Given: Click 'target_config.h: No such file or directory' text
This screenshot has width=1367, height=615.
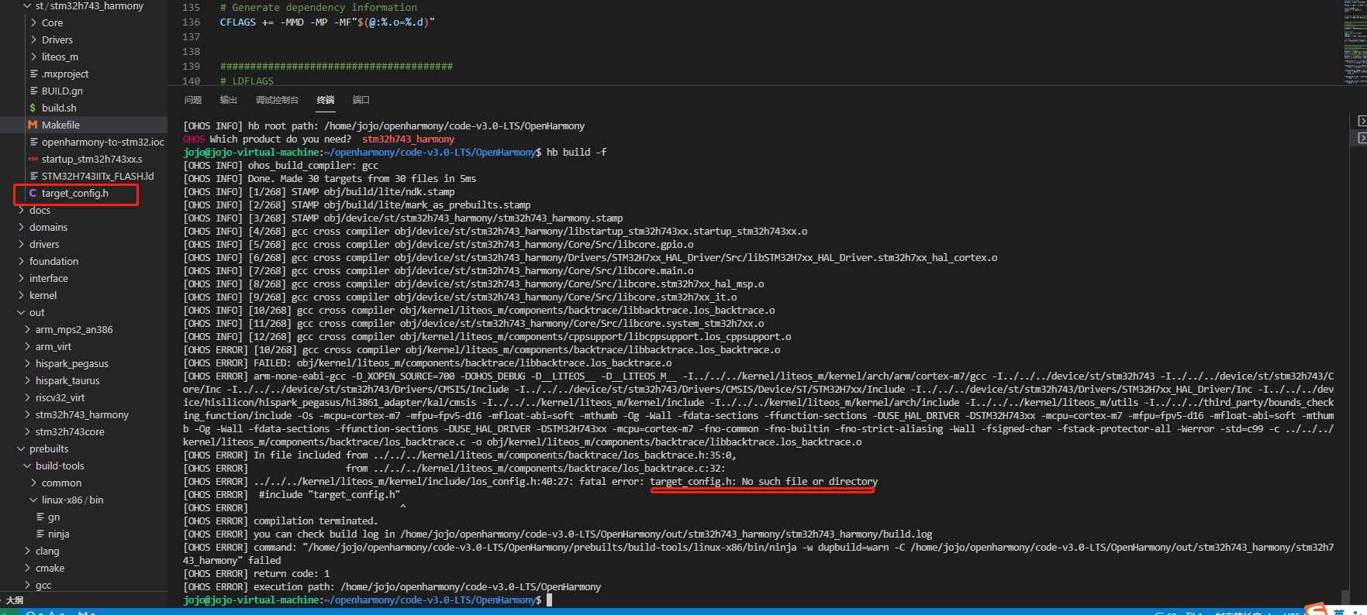Looking at the screenshot, I should (x=764, y=481).
